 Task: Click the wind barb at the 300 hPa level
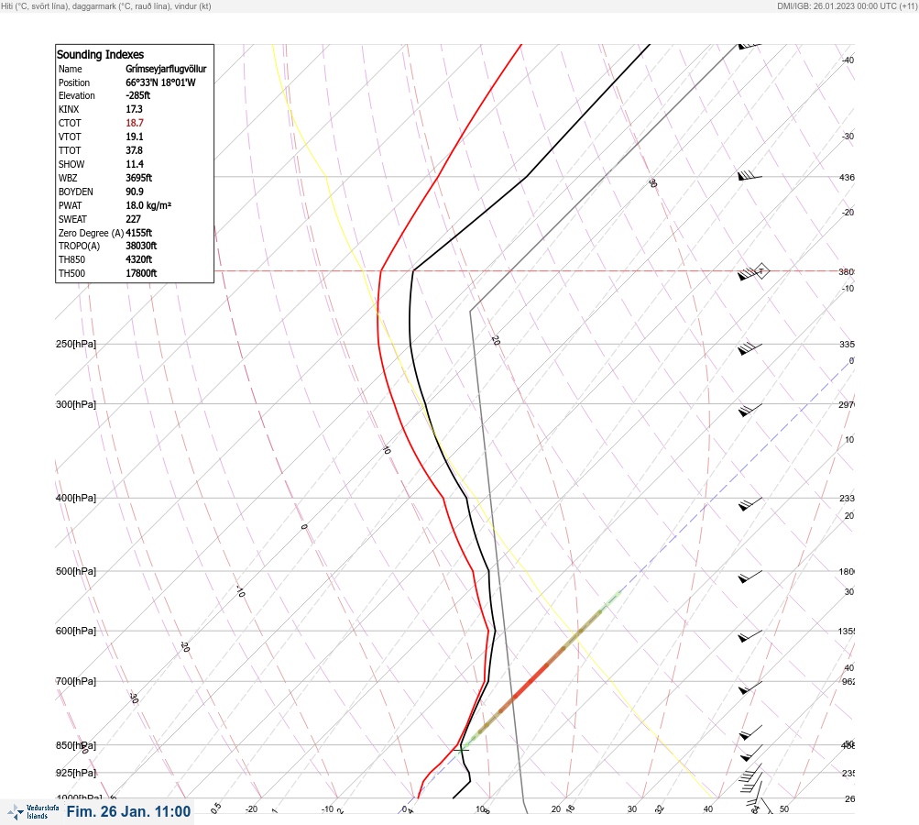(749, 410)
